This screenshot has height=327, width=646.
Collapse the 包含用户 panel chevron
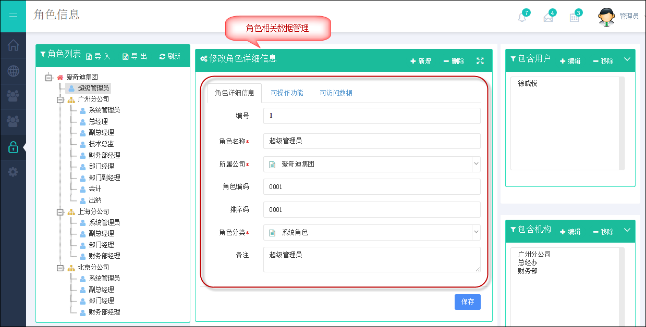(627, 59)
